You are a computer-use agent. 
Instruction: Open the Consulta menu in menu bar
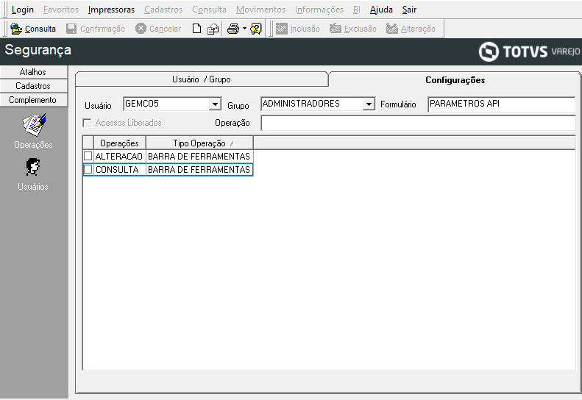pyautogui.click(x=210, y=10)
